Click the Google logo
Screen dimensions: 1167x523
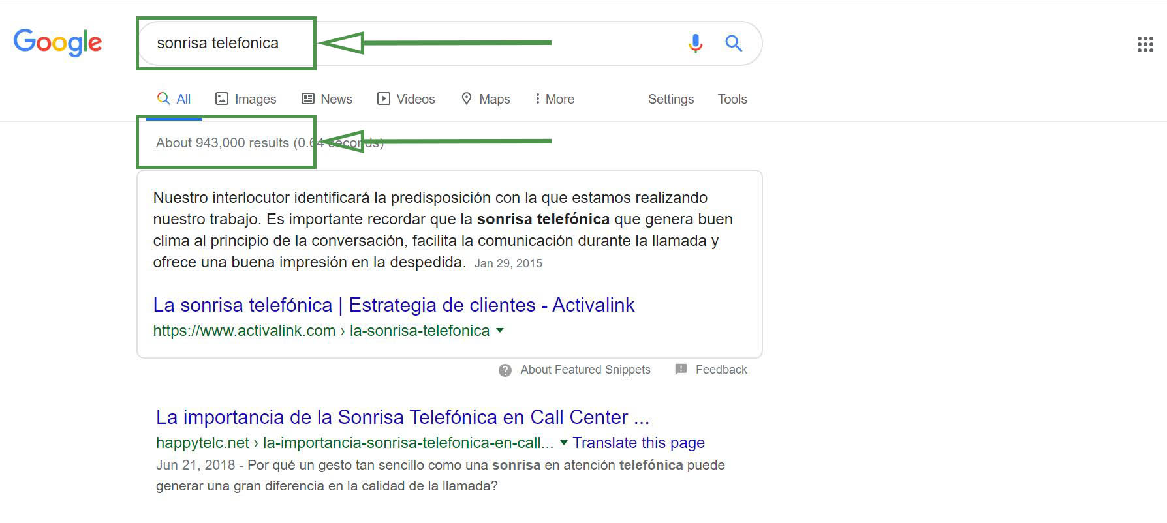click(57, 43)
